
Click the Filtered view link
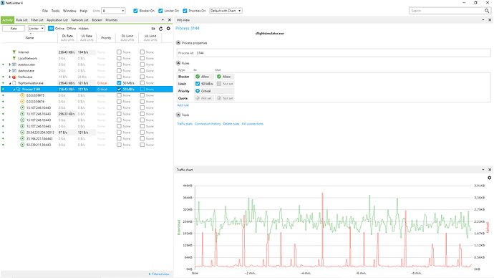(x=160, y=274)
